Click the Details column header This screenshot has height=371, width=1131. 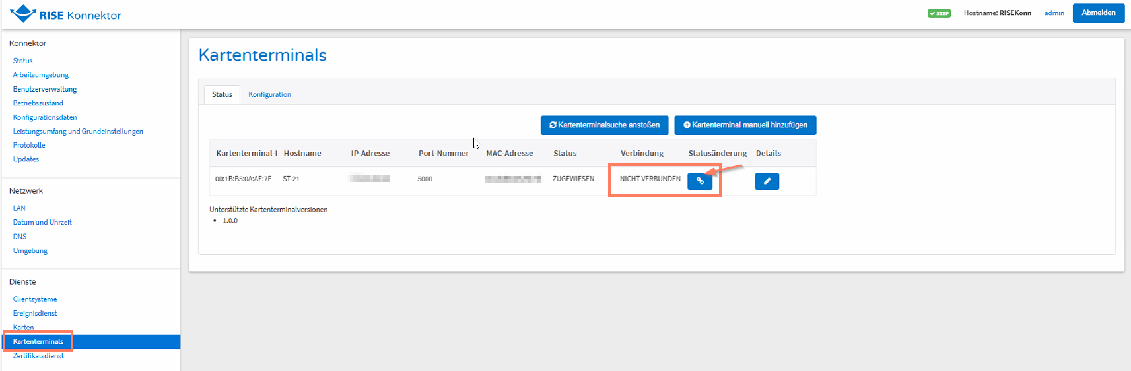769,153
